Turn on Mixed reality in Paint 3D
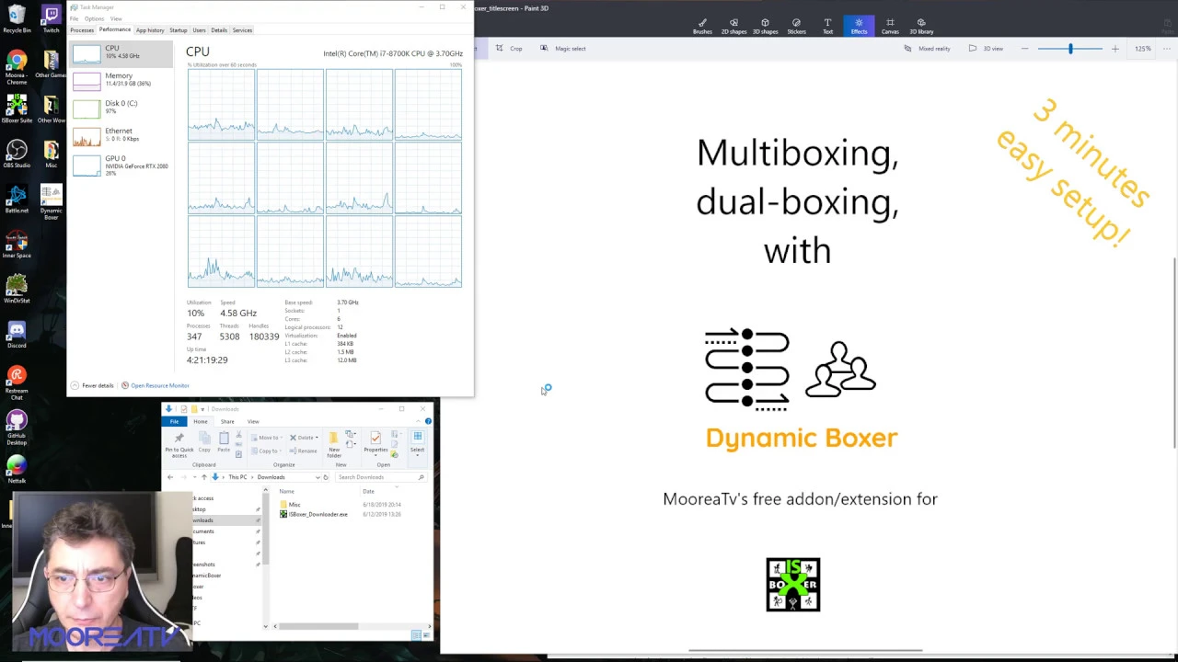This screenshot has width=1178, height=662. tap(927, 49)
